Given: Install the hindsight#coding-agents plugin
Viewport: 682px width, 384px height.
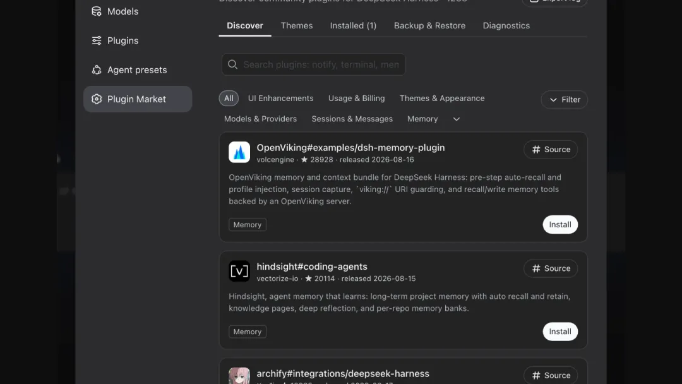Looking at the screenshot, I should (x=560, y=332).
